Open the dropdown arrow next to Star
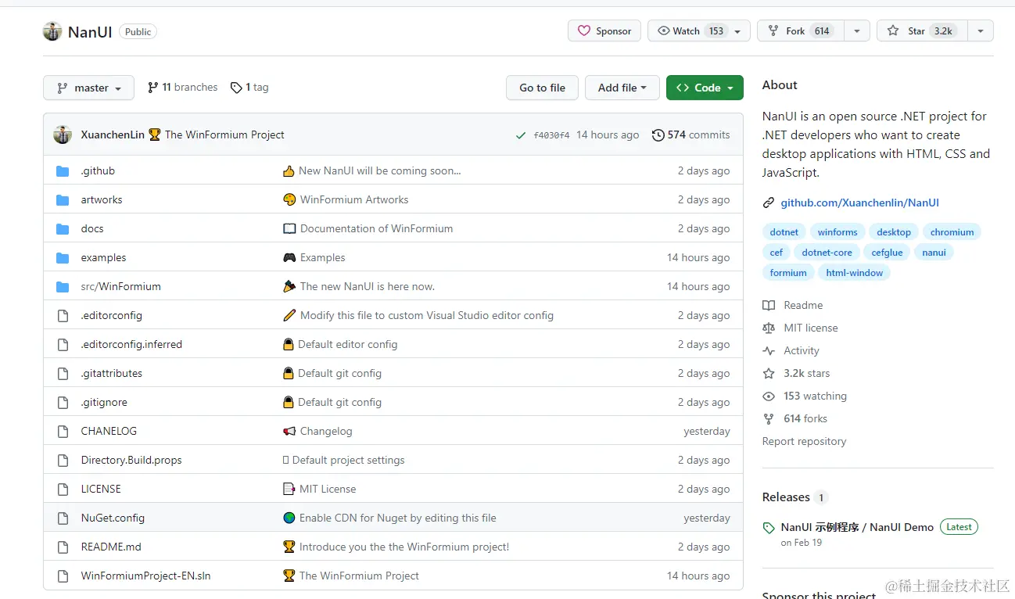 click(981, 30)
